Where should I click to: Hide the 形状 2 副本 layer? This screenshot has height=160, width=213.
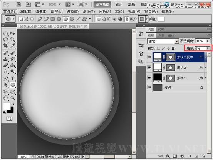[x=149, y=57]
